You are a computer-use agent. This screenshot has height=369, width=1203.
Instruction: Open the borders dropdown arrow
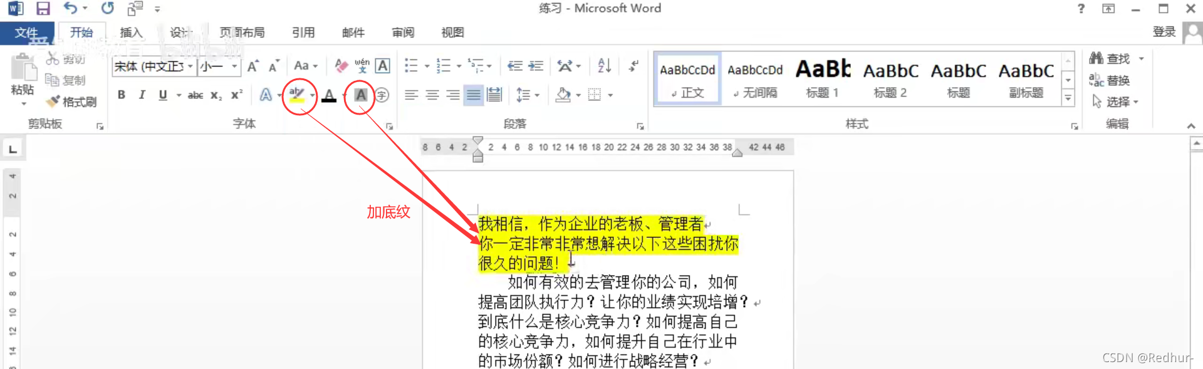pos(610,95)
